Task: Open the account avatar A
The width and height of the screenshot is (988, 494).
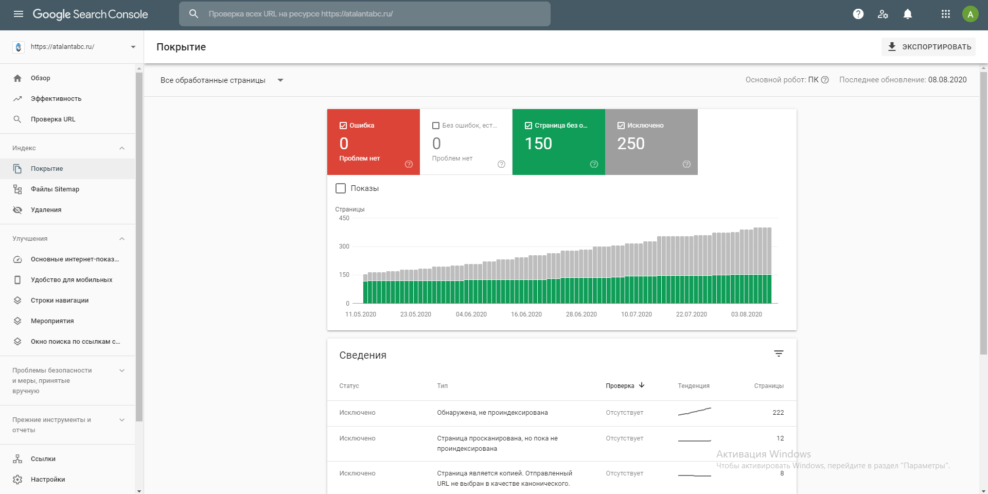Action: 971,14
